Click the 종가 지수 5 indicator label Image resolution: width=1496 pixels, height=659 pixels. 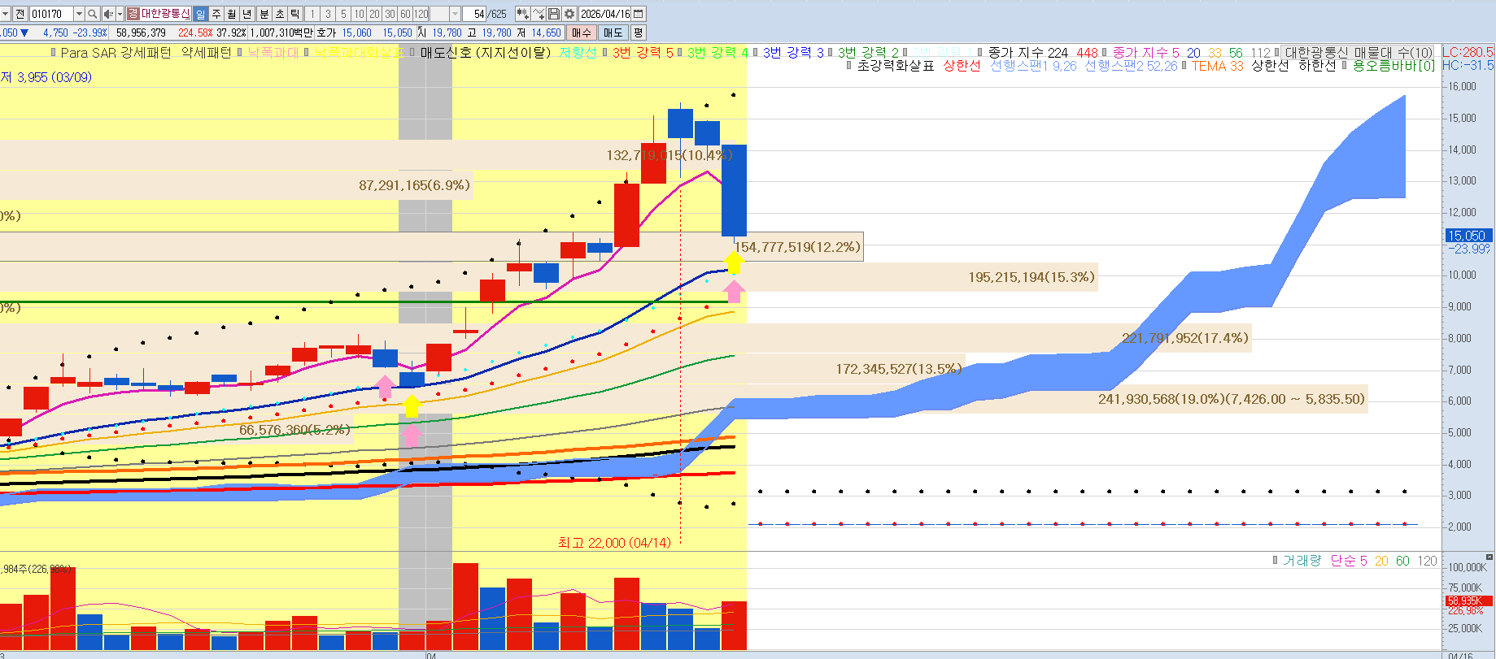point(1146,53)
